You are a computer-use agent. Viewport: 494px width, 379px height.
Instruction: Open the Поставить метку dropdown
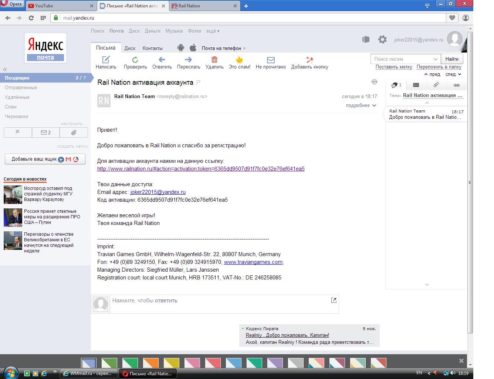394,67
